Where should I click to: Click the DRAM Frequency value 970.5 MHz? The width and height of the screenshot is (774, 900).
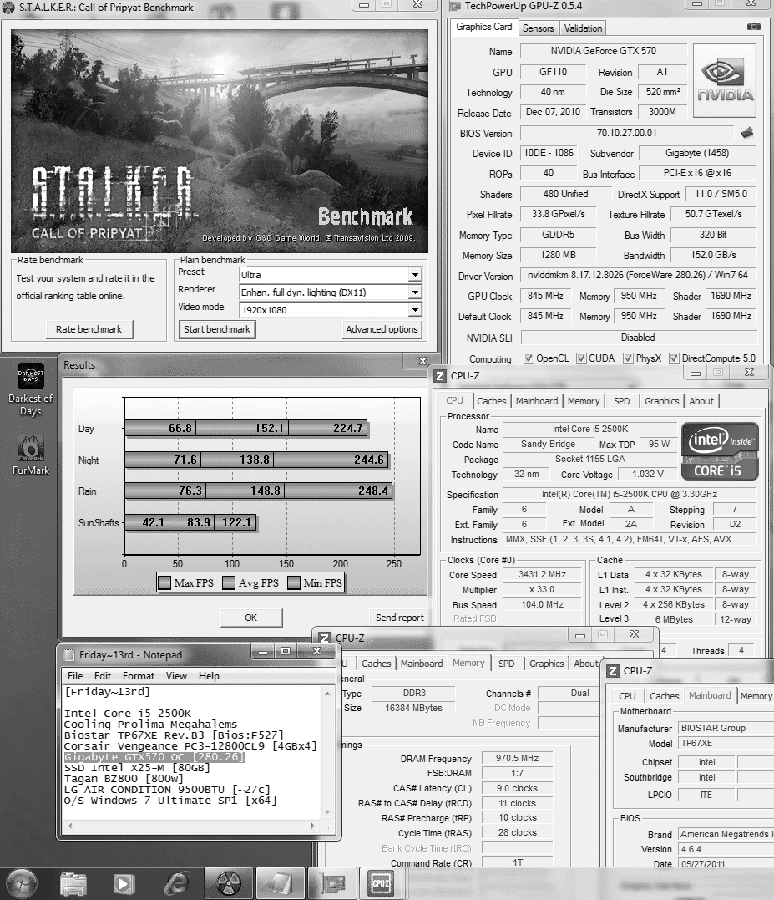pos(517,758)
